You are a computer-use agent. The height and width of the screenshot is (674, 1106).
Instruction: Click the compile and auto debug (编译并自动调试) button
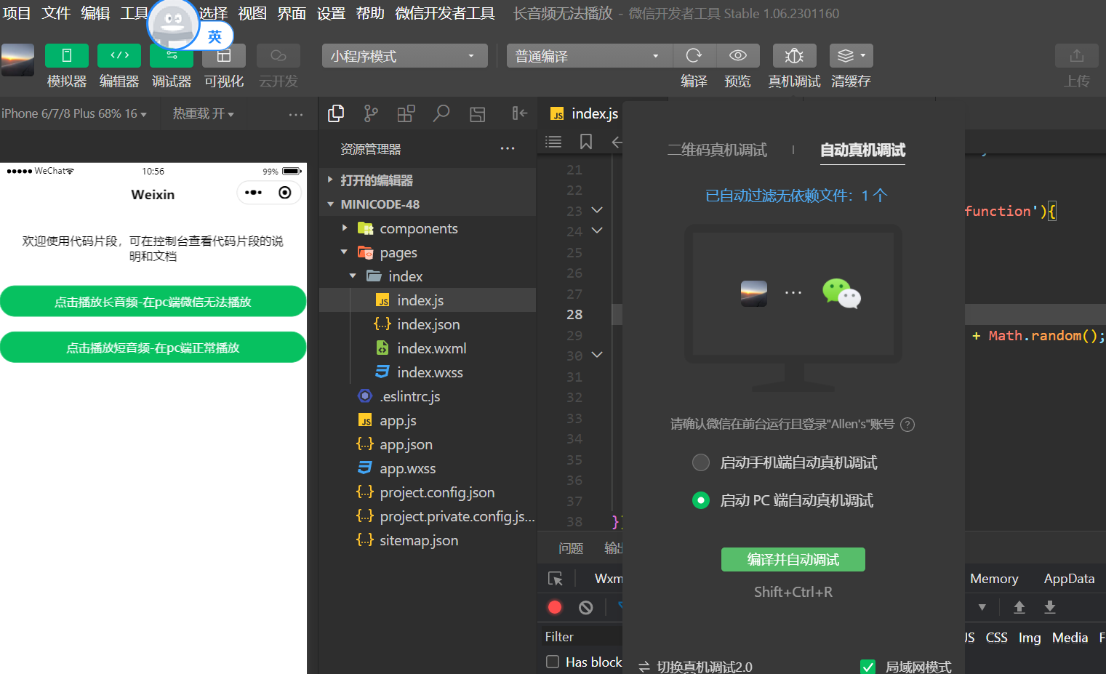[x=793, y=559]
